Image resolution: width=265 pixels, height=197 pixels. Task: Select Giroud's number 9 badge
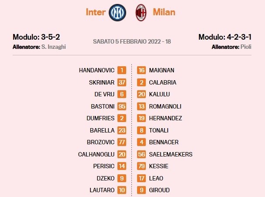(141, 190)
